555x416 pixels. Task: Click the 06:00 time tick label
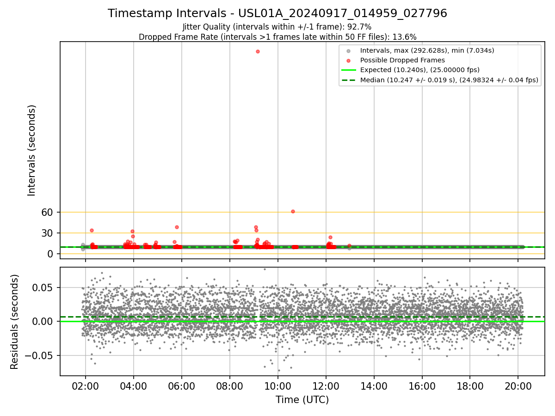pos(182,385)
